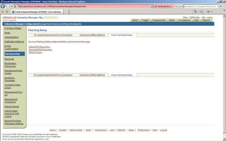Screen dimensions: 226x141
Task: Click the browser Home toolbar icon
Action: click(x=195, y=11)
